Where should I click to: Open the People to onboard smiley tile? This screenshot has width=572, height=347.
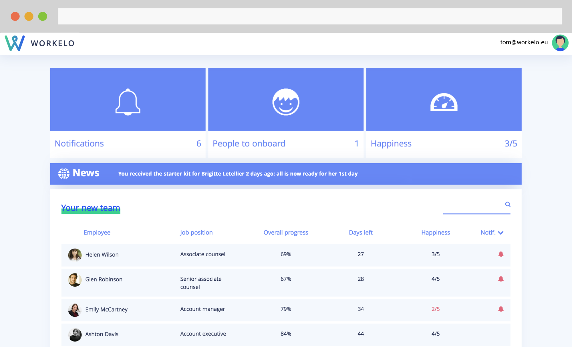pos(286,102)
